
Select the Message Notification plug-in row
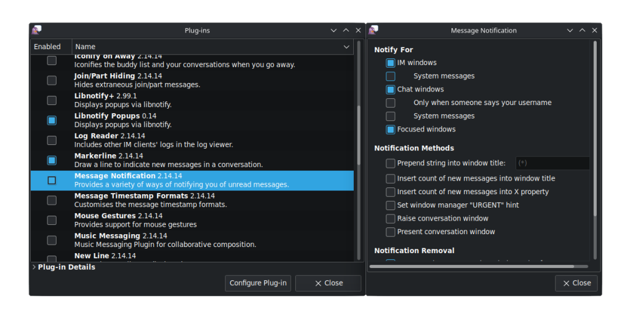click(192, 180)
